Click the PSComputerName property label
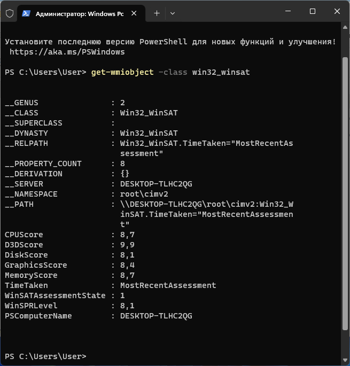 [x=37, y=316]
